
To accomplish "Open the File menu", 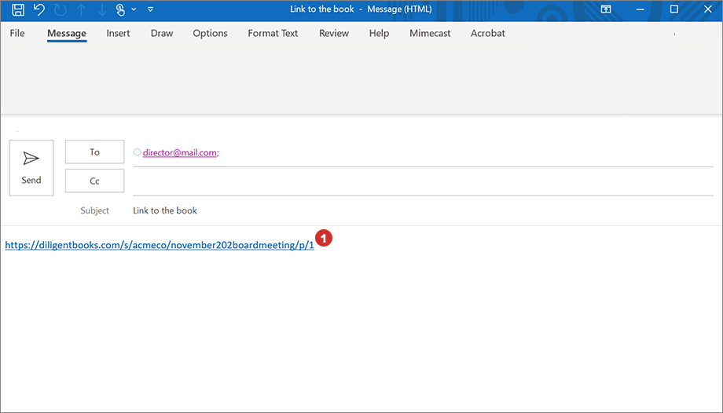I will point(17,34).
